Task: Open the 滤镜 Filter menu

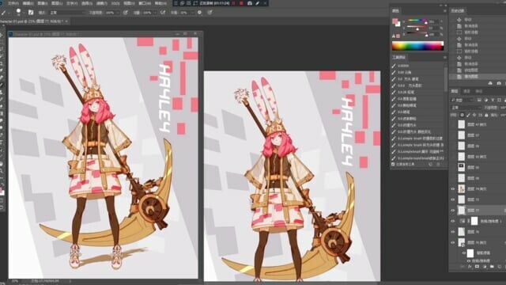Action: [102, 3]
